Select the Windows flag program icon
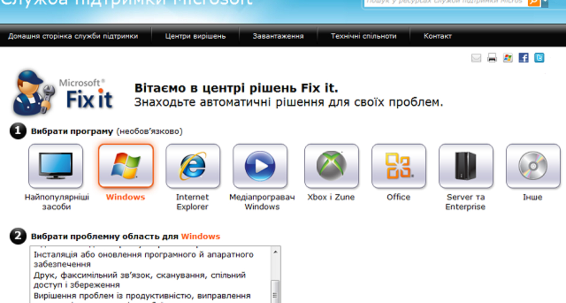The width and height of the screenshot is (566, 303). [x=125, y=166]
